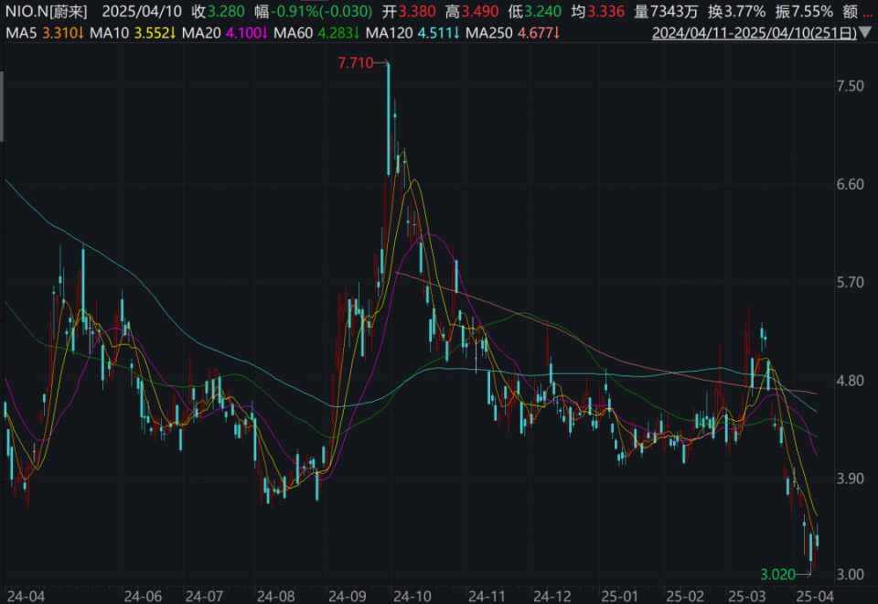Open the date range dropdown arrow
The height and width of the screenshot is (604, 878).
[x=865, y=33]
